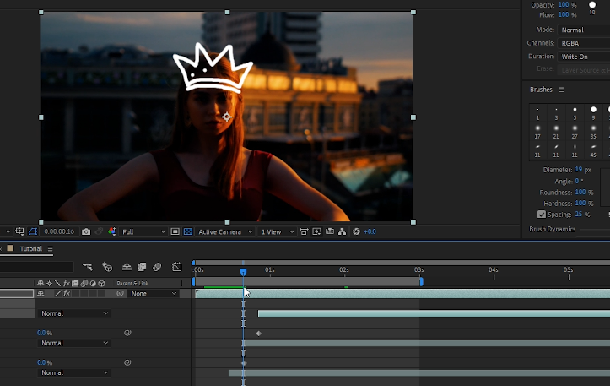Click the timeline button in viewer bar
Image resolution: width=610 pixels, height=386 pixels.
tap(330, 231)
